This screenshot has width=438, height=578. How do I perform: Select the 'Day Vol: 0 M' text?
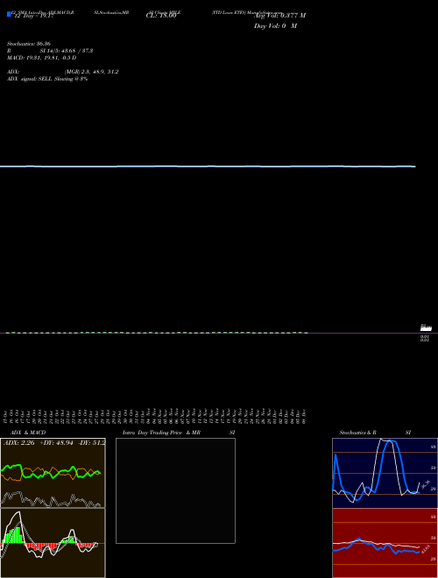click(275, 26)
